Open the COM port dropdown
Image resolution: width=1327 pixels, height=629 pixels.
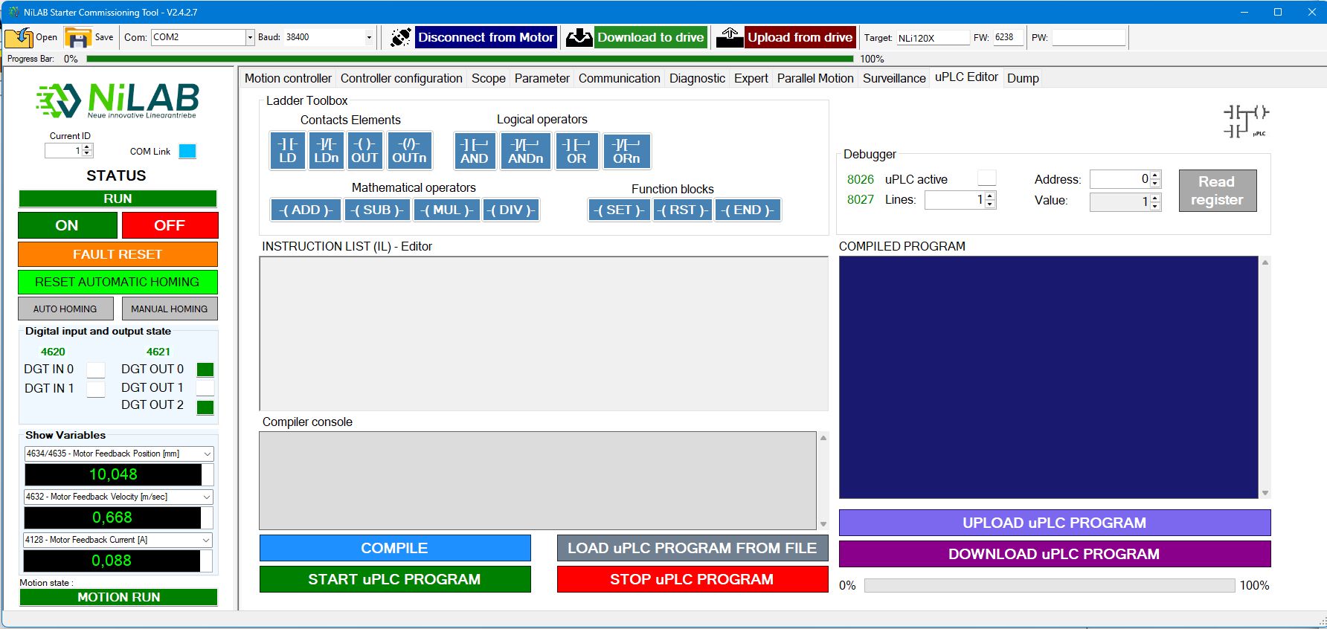(250, 37)
